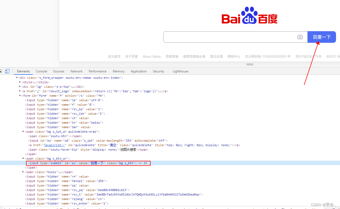Expand the style node
The height and width of the screenshot is (209, 340).
[20, 82]
